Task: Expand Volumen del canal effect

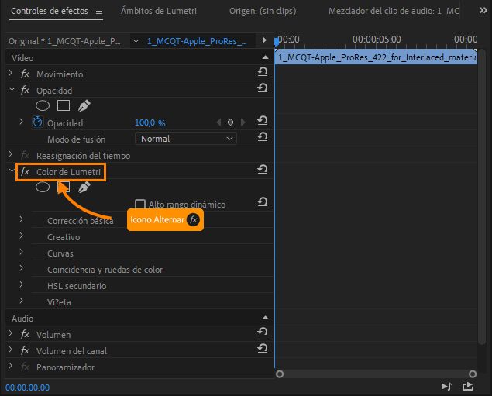Action: (x=10, y=350)
